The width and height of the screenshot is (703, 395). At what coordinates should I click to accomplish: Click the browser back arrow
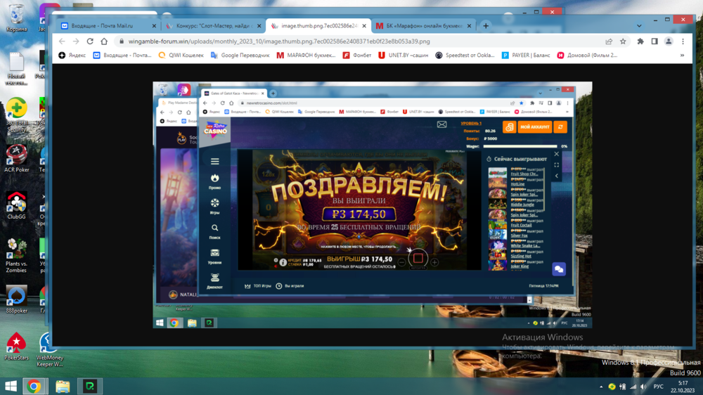coord(63,41)
